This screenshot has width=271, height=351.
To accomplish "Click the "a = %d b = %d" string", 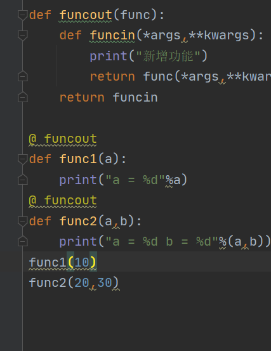I will [162, 242].
